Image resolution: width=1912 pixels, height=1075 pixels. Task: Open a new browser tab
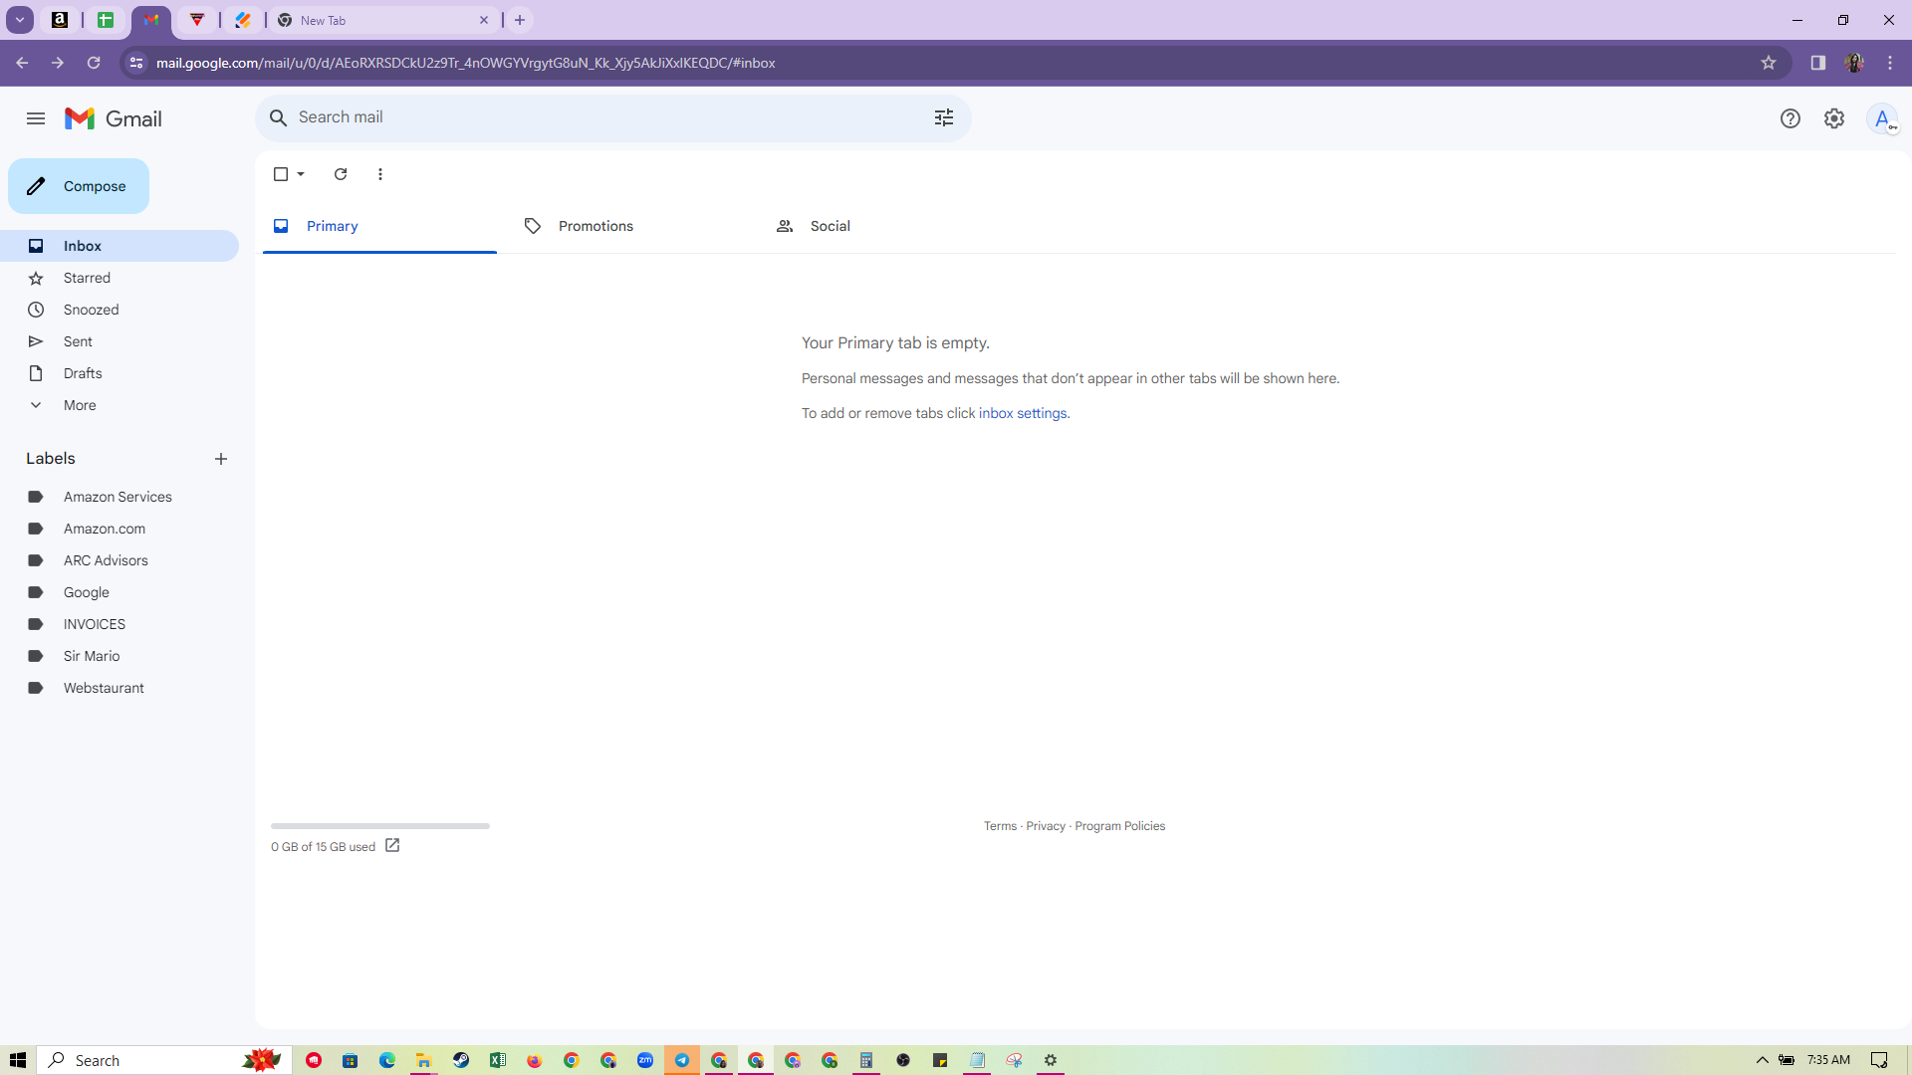(520, 20)
